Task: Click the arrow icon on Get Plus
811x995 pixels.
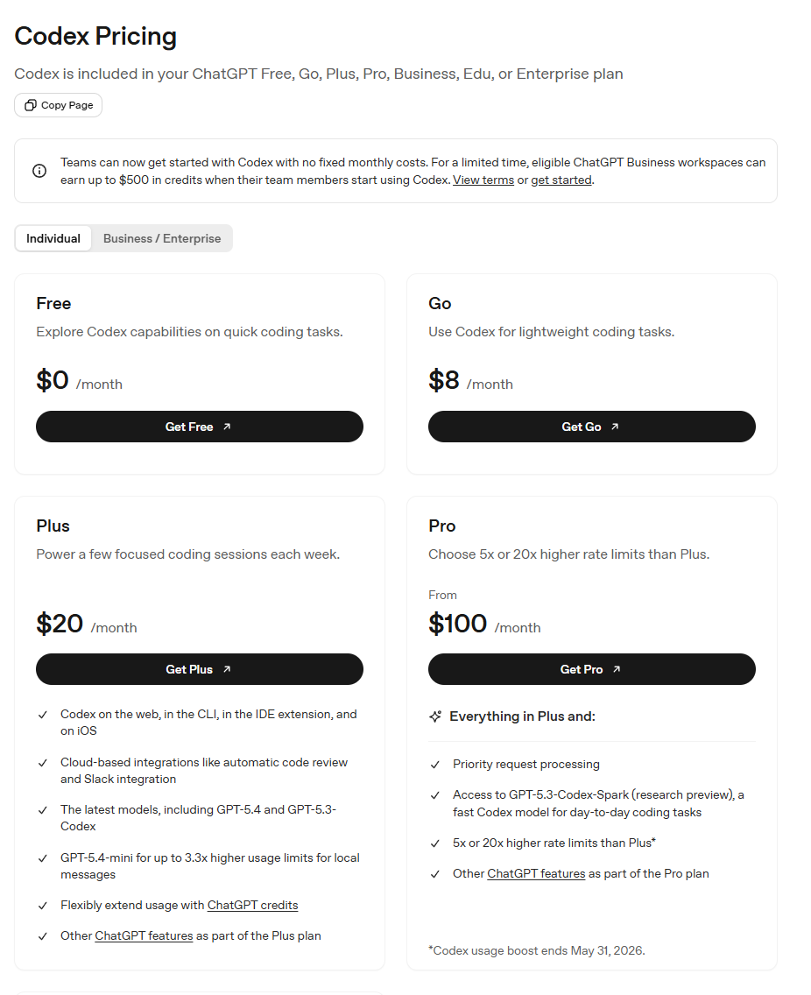Action: [227, 669]
